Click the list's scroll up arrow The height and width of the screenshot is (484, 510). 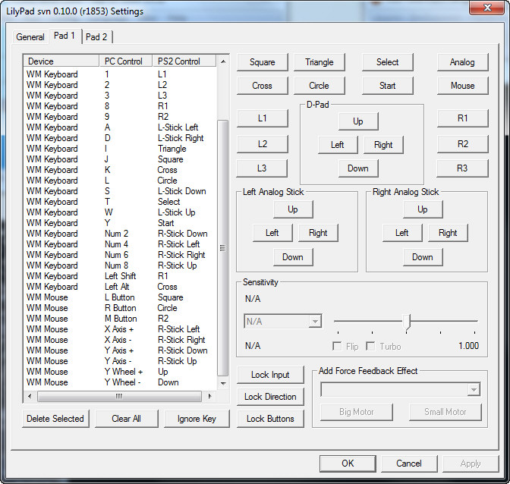(223, 61)
